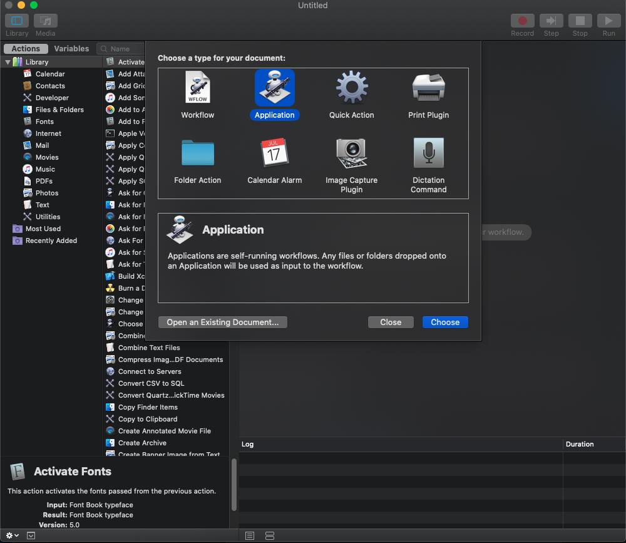Select Calendar in the library list
This screenshot has width=626, height=543.
pyautogui.click(x=50, y=74)
